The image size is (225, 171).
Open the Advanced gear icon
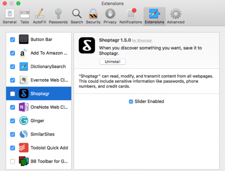[175, 14]
